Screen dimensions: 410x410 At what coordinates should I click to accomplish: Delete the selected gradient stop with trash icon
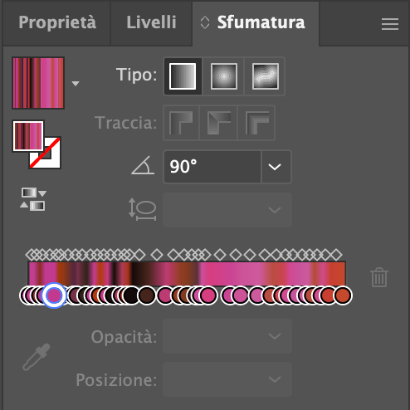[x=379, y=277]
